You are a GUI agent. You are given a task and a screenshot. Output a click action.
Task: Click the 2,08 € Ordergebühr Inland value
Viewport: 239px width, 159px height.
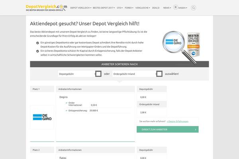pyautogui.click(x=143, y=112)
